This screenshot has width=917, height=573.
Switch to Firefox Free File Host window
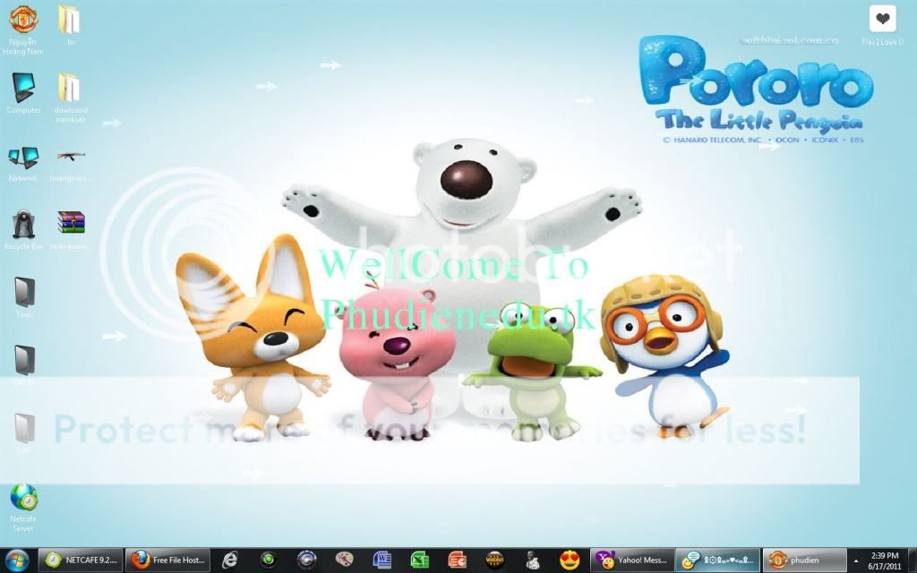coord(168,560)
